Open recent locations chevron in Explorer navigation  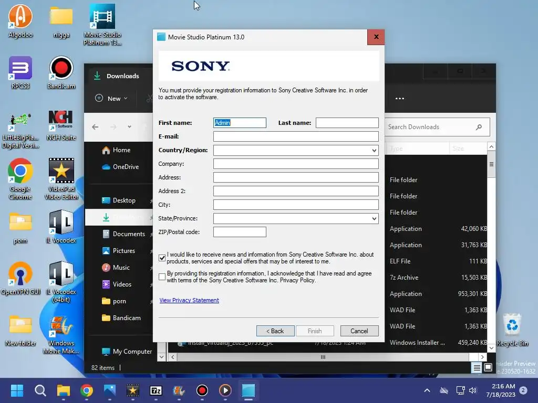coord(129,127)
